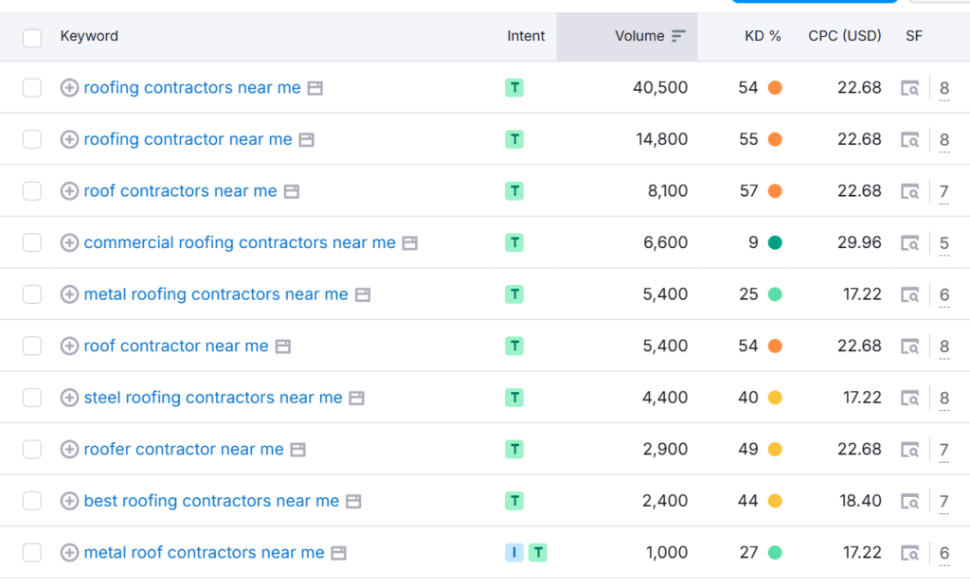The height and width of the screenshot is (587, 970).
Task: Open SERP view icon in 'roof contractors near me' row
Action: tap(910, 192)
